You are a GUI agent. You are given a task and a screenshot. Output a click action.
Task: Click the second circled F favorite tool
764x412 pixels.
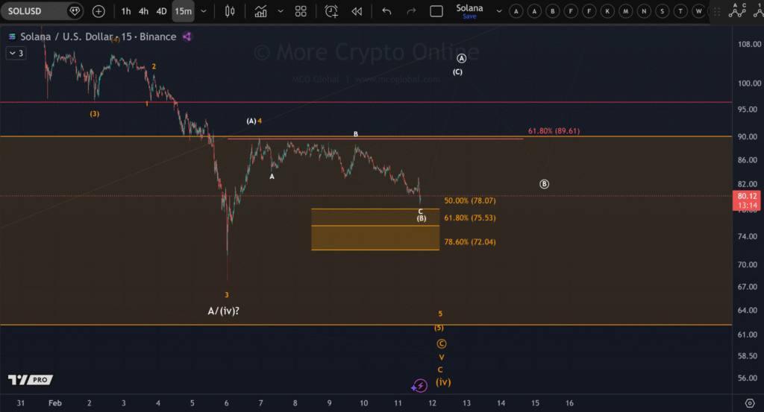(x=589, y=11)
